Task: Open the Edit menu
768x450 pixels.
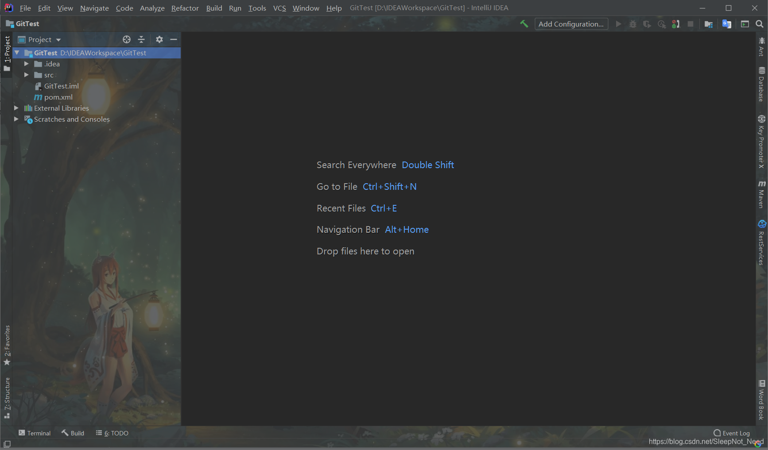Action: [44, 8]
